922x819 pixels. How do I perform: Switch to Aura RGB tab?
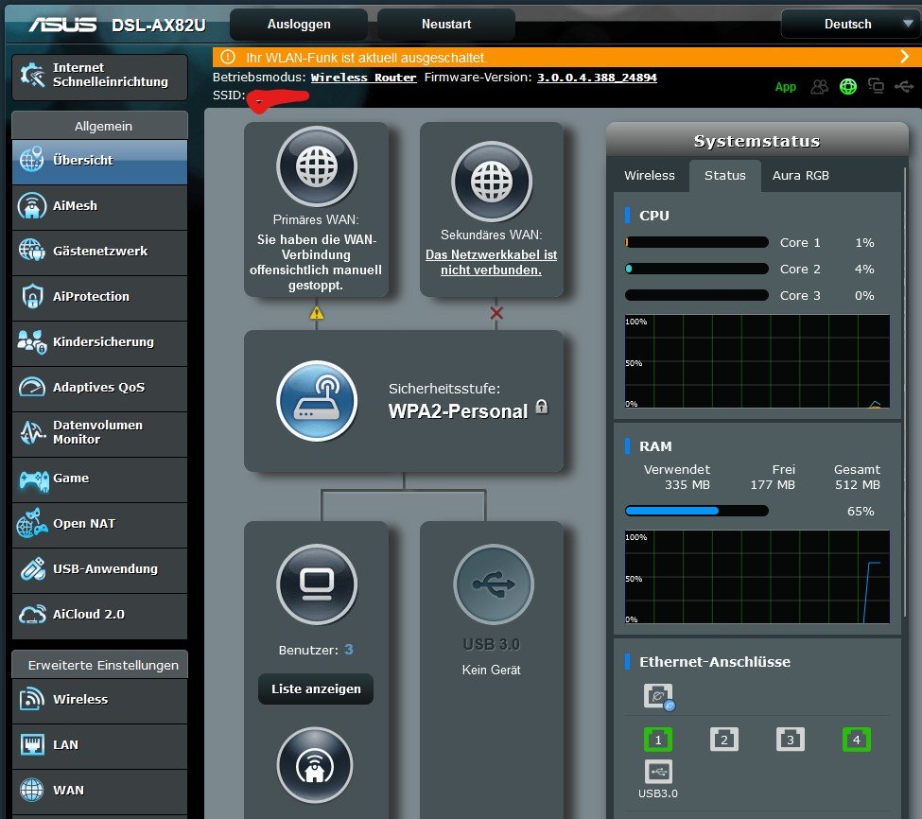(800, 175)
